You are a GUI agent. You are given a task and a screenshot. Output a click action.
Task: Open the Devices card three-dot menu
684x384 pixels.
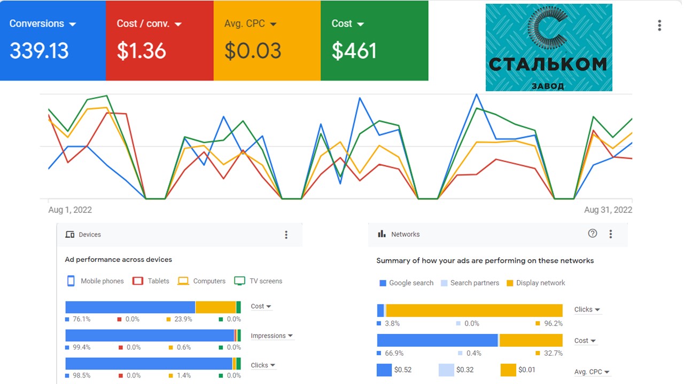coord(286,235)
